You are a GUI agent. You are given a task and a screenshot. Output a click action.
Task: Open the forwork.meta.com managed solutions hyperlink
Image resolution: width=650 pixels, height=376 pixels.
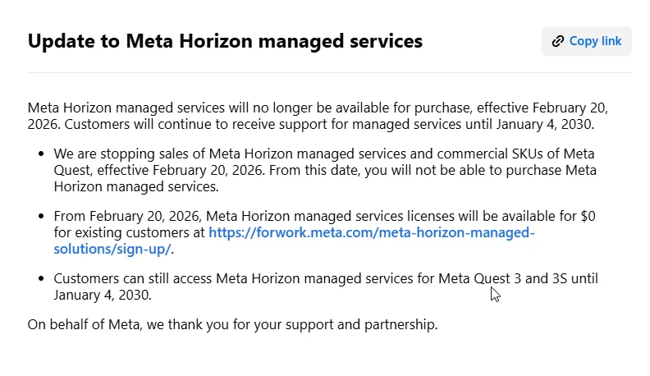(371, 232)
